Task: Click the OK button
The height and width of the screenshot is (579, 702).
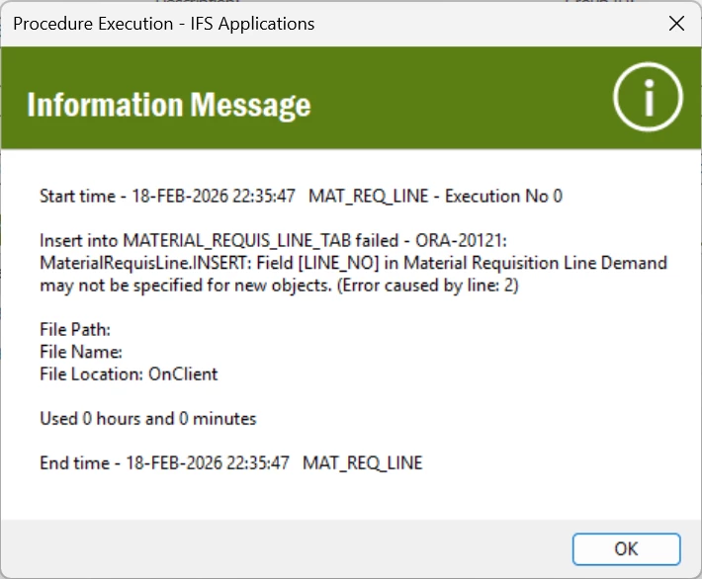Action: pyautogui.click(x=626, y=548)
